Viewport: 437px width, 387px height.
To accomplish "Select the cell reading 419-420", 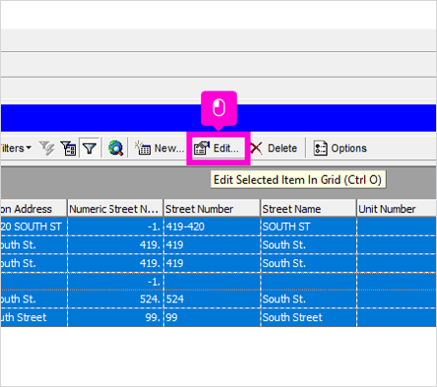I will point(212,226).
